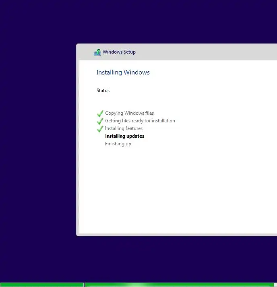
Task: Click 'Getting files ready for installation' step
Action: click(x=140, y=121)
